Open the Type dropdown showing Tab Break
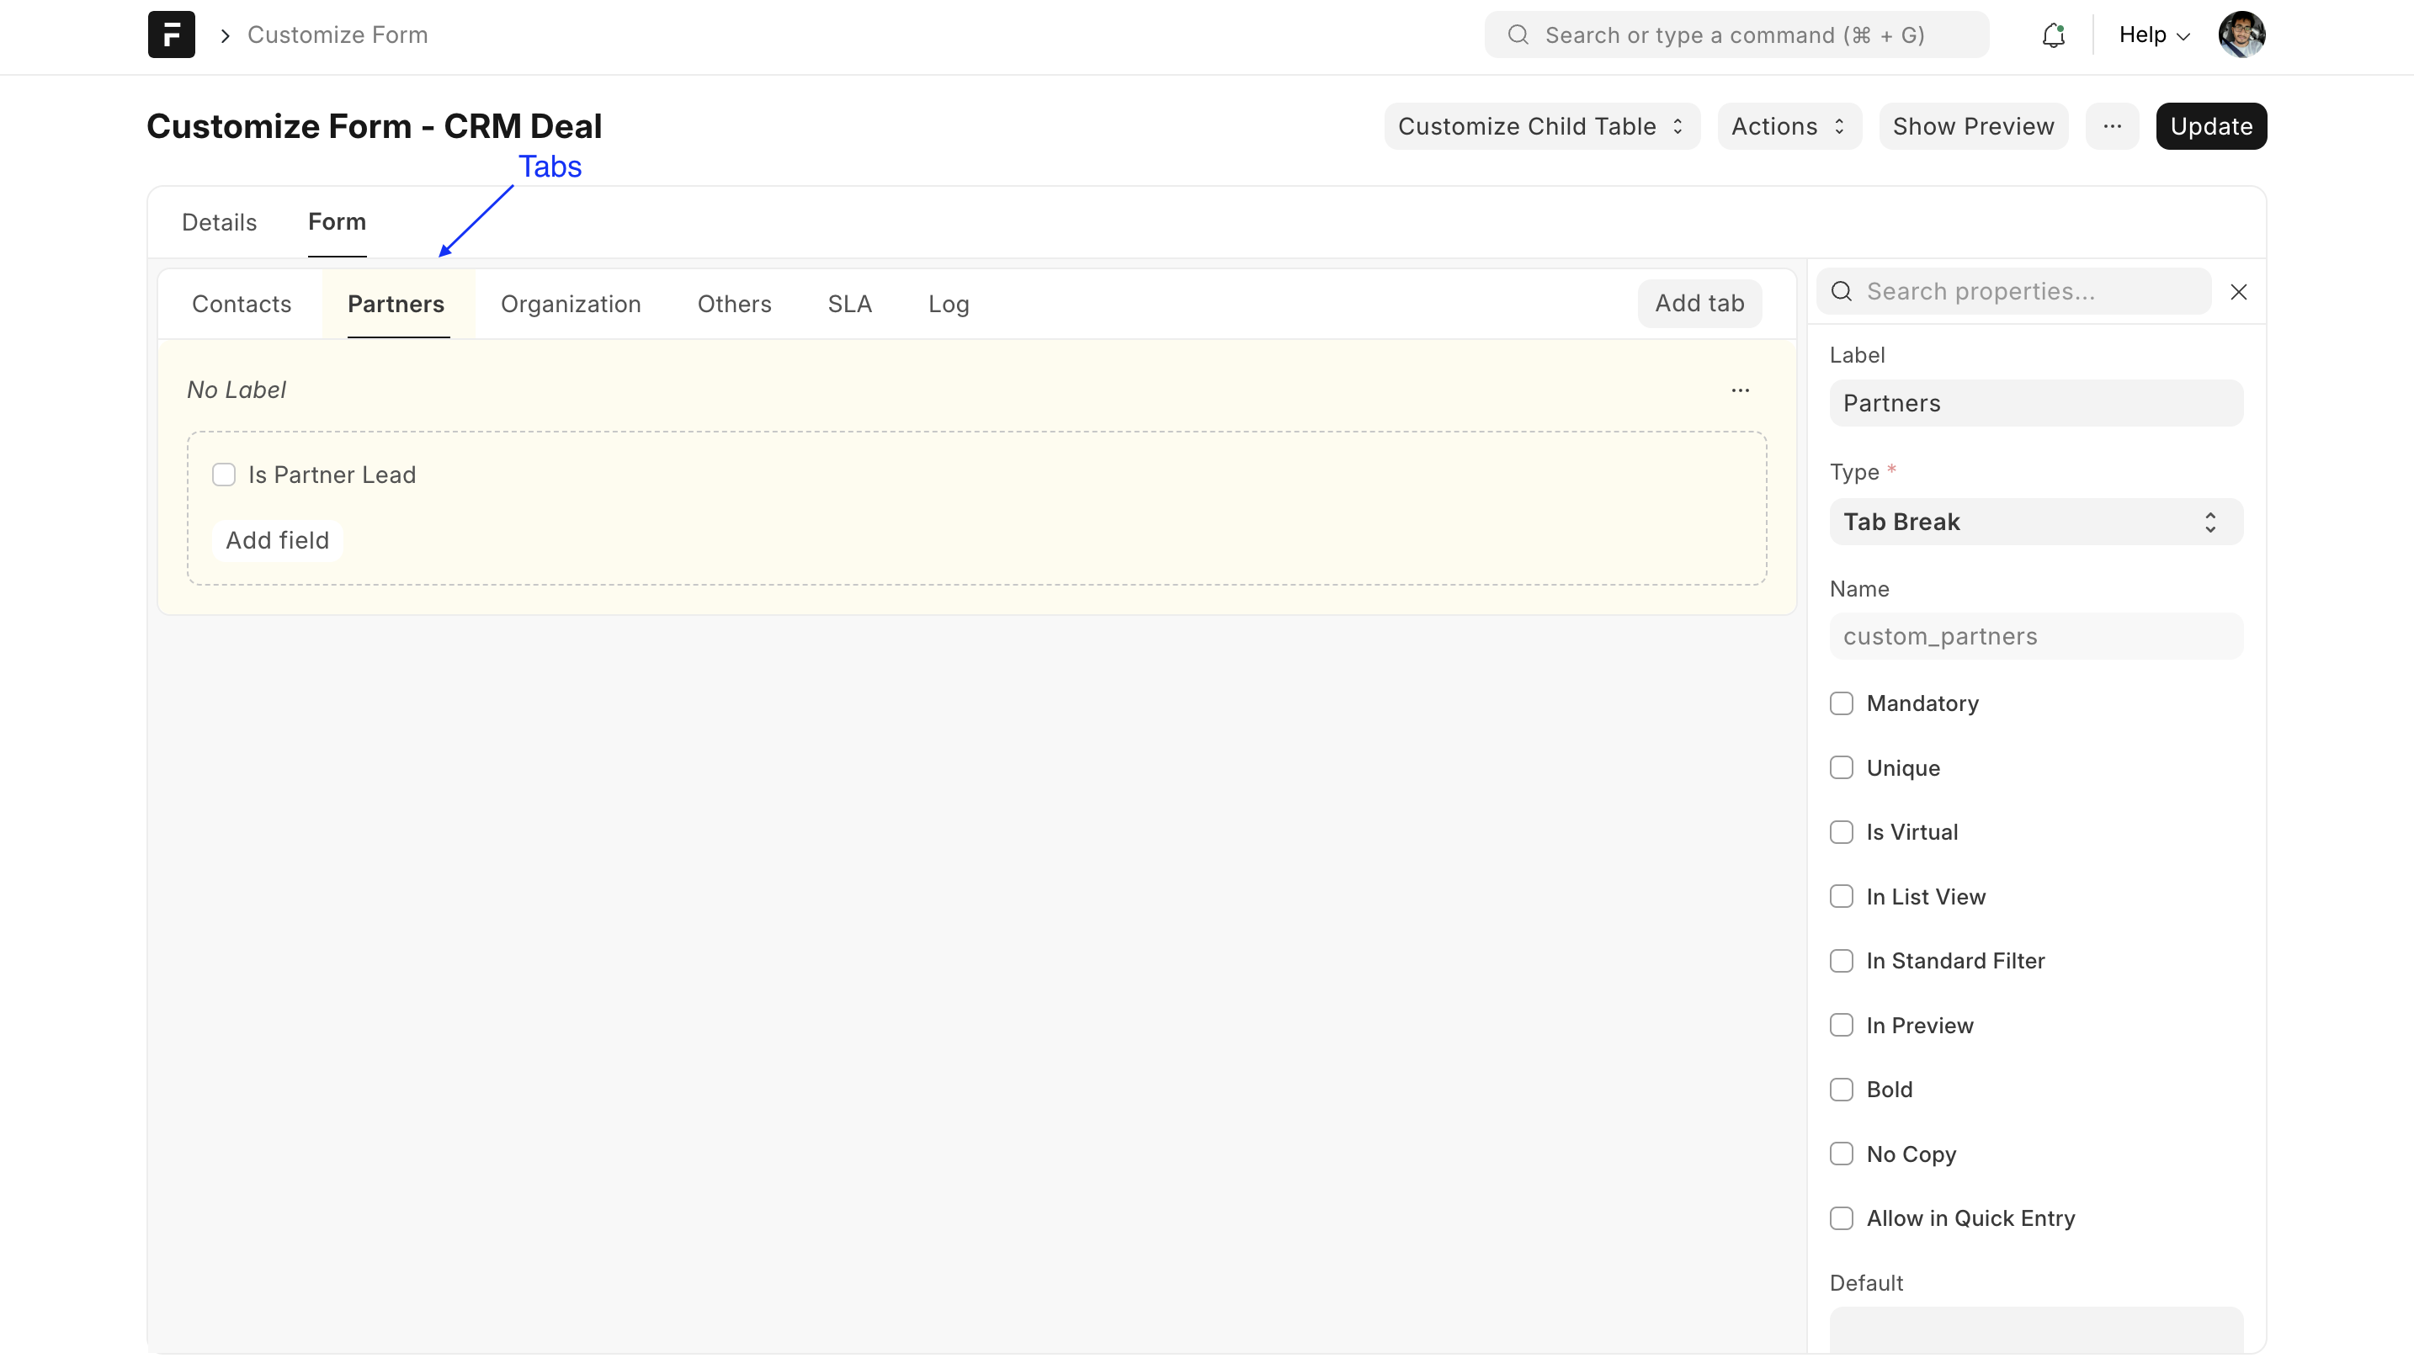This screenshot has height=1358, width=2414. click(x=2035, y=522)
